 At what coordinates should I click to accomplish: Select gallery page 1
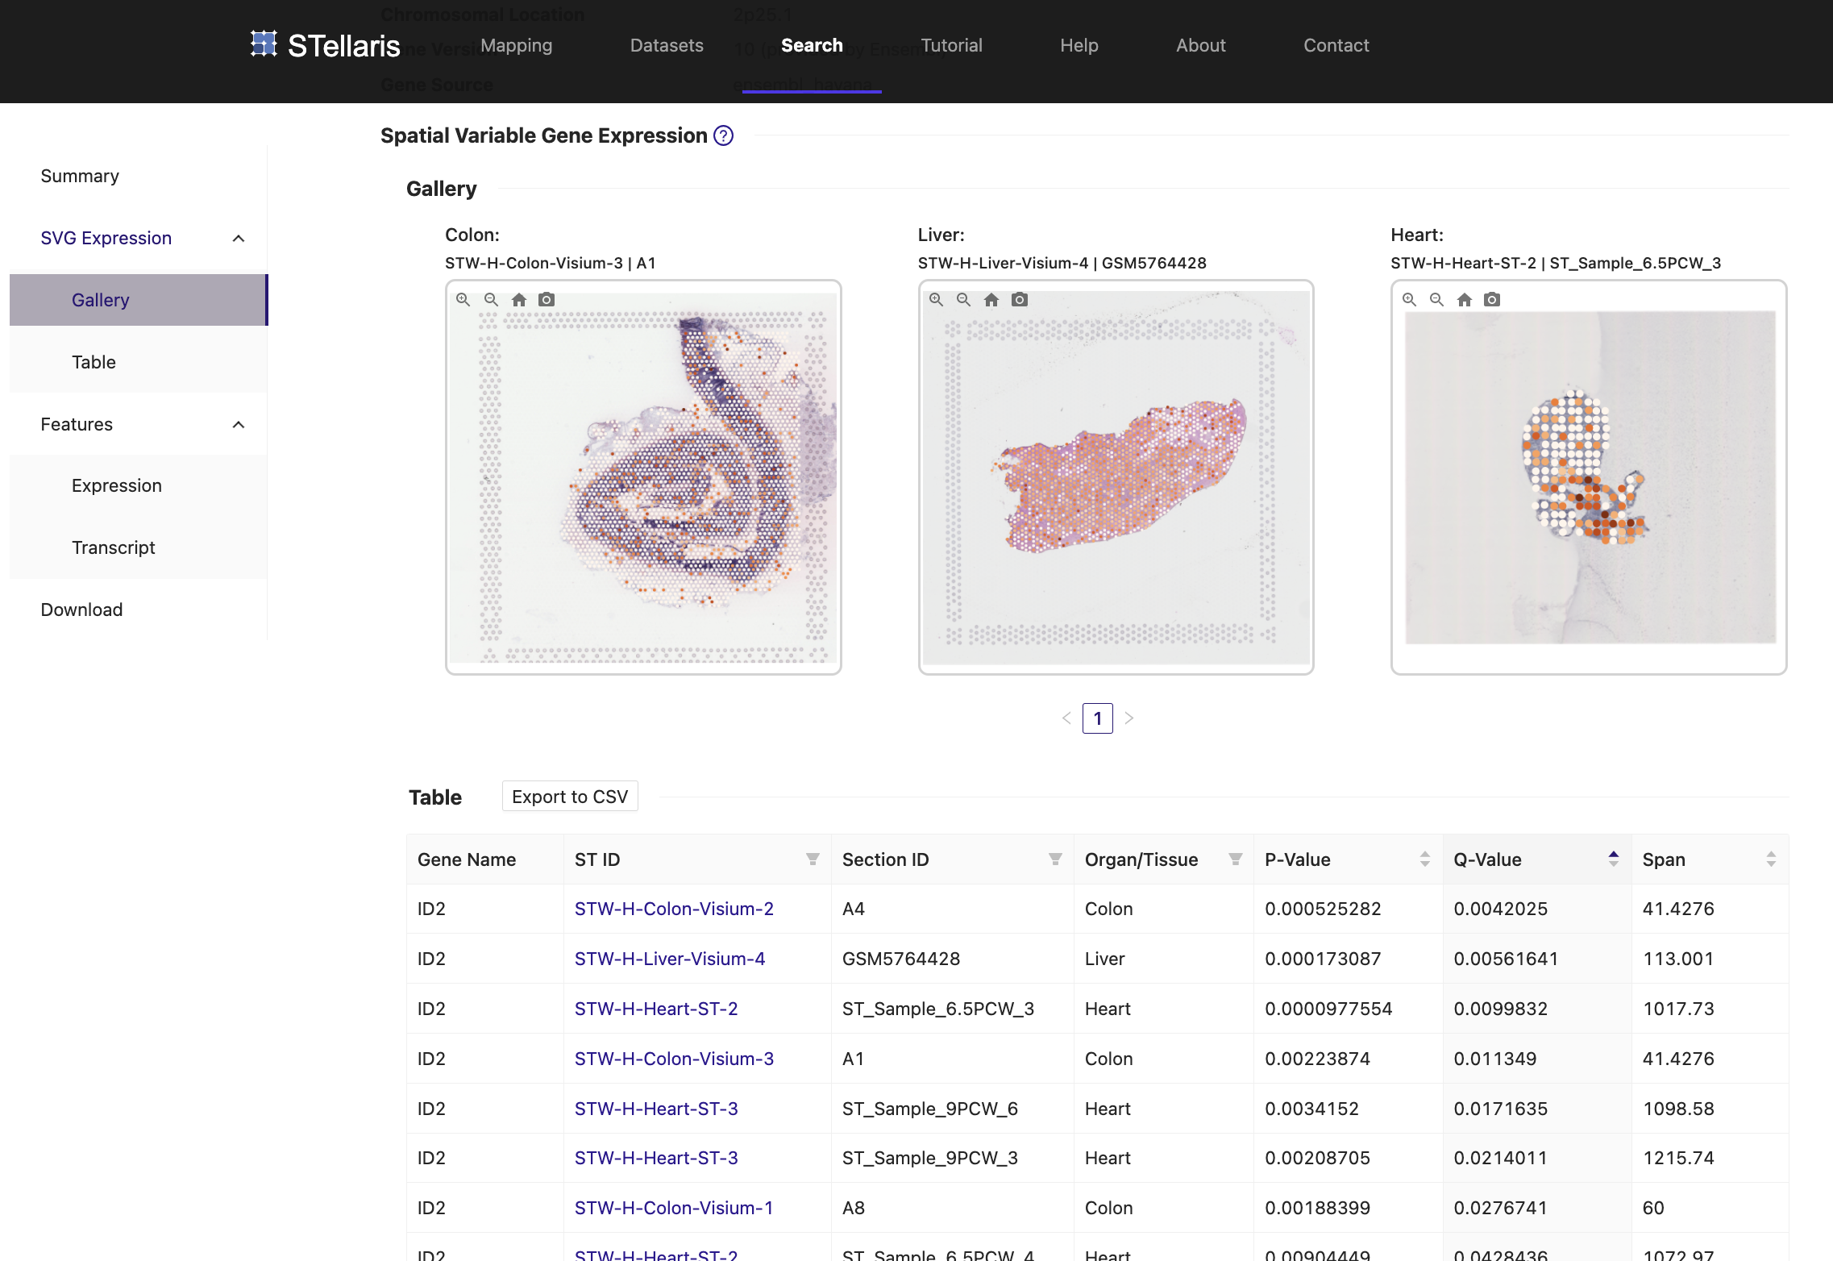tap(1098, 718)
